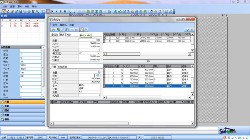250x140 pixels.
Task: Open the 帮助 menu in the main menu bar
Action: pyautogui.click(x=34, y=7)
